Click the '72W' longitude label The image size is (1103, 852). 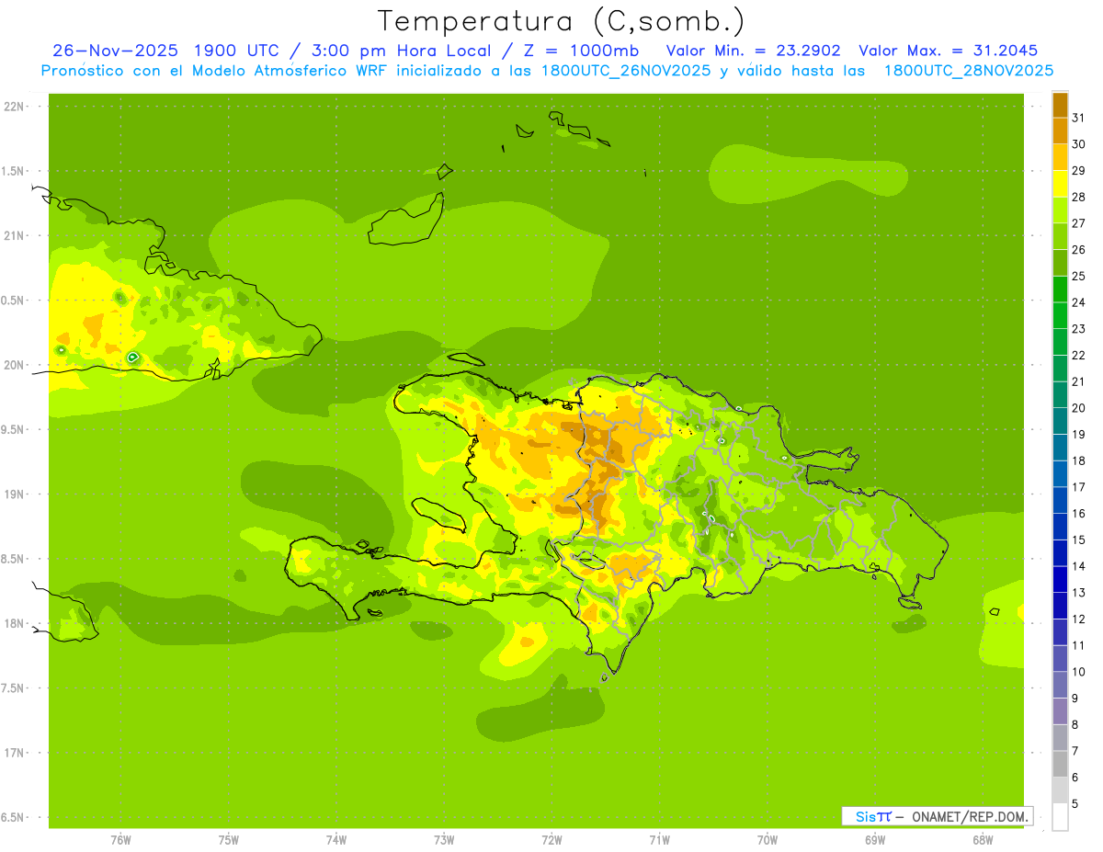(551, 840)
